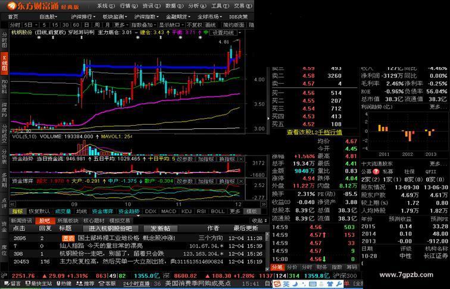Click 发新帖 button
450x289 pixels.
(x=161, y=228)
